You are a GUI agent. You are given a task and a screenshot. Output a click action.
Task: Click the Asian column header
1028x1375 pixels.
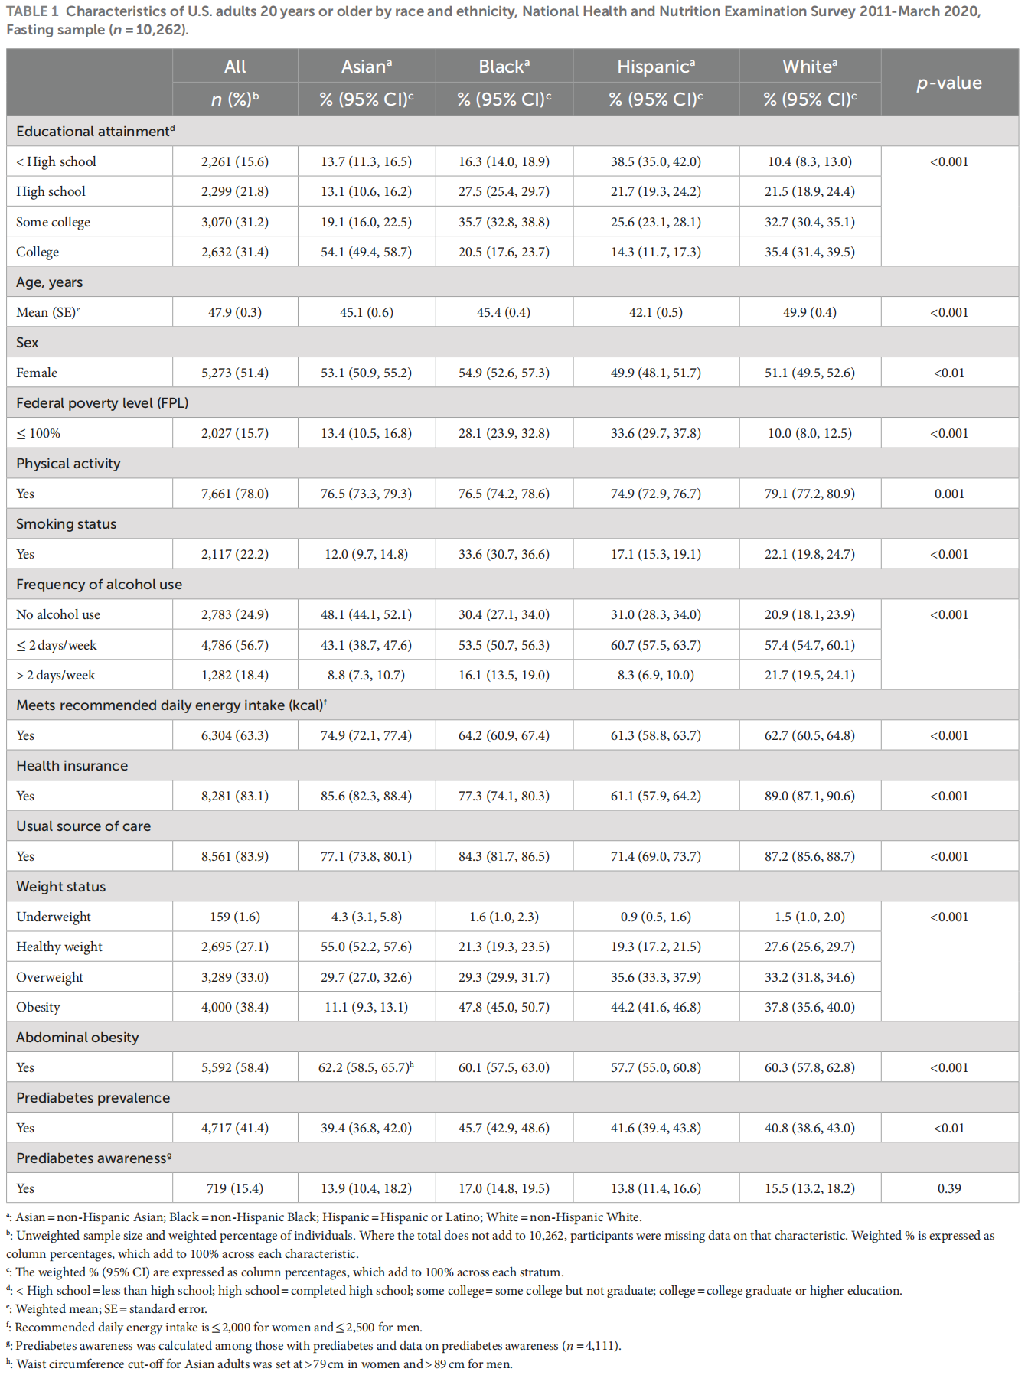point(366,67)
